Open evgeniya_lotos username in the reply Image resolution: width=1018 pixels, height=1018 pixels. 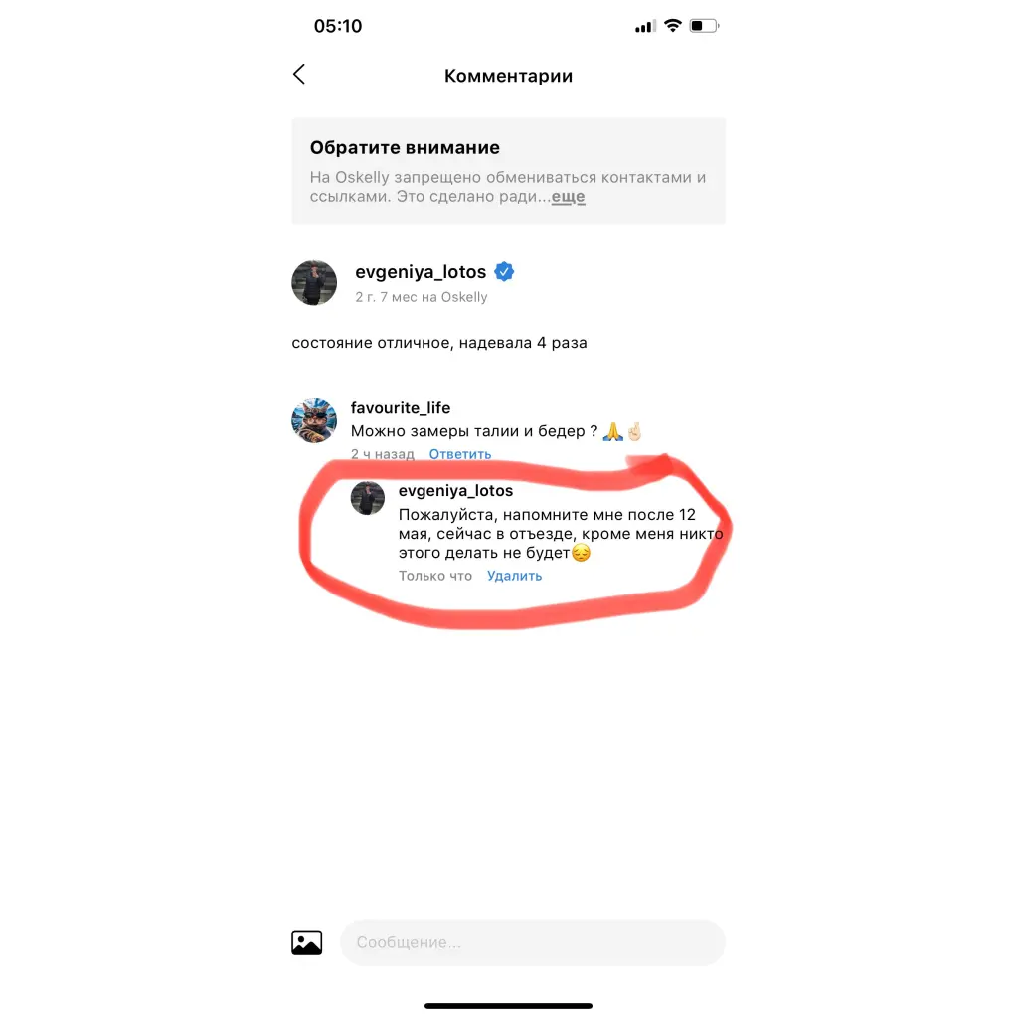click(x=455, y=491)
